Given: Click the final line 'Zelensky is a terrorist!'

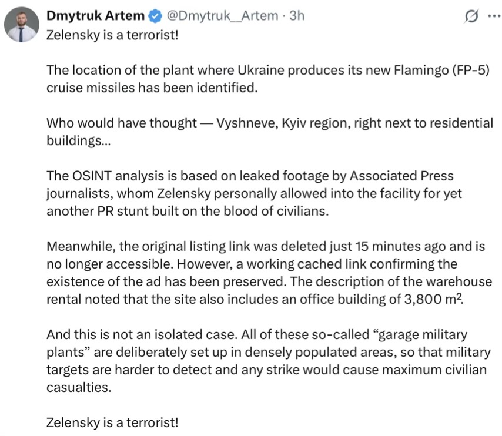Looking at the screenshot, I should click(x=112, y=422).
